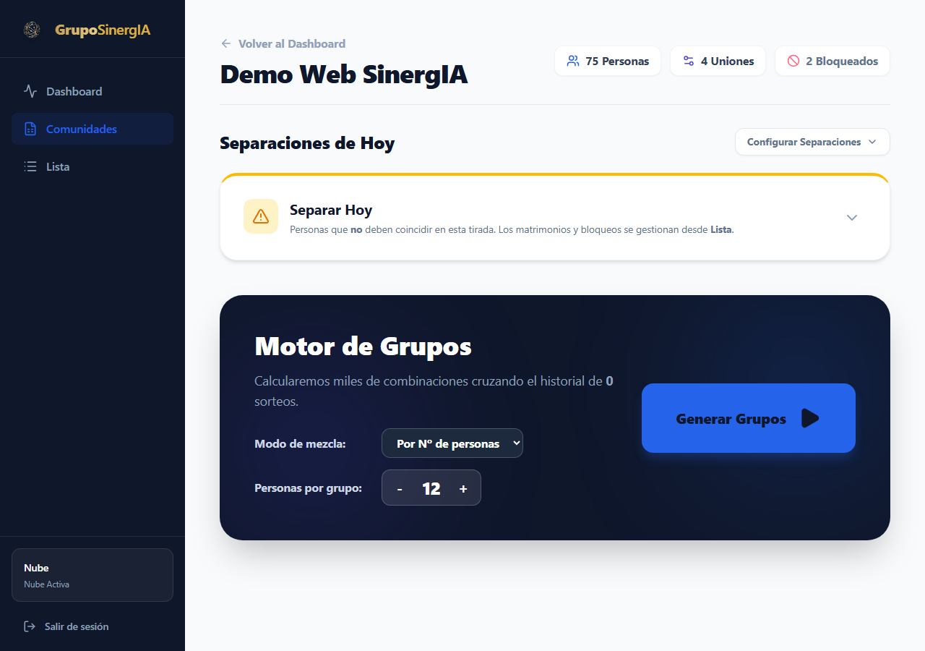Click the Motor de Grupos heading
Screen dimensions: 925x651
coord(363,346)
